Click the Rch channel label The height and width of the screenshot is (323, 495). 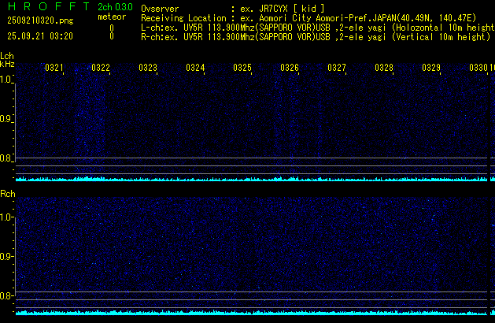point(7,194)
